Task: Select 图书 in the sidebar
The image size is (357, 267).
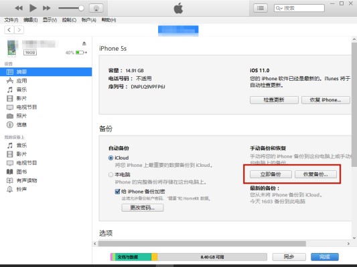Action: click(46, 172)
